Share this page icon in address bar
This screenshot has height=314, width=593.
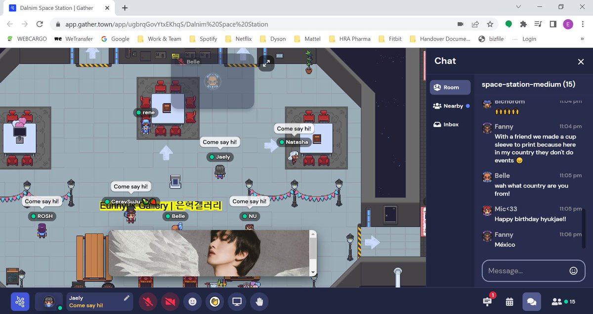click(475, 24)
